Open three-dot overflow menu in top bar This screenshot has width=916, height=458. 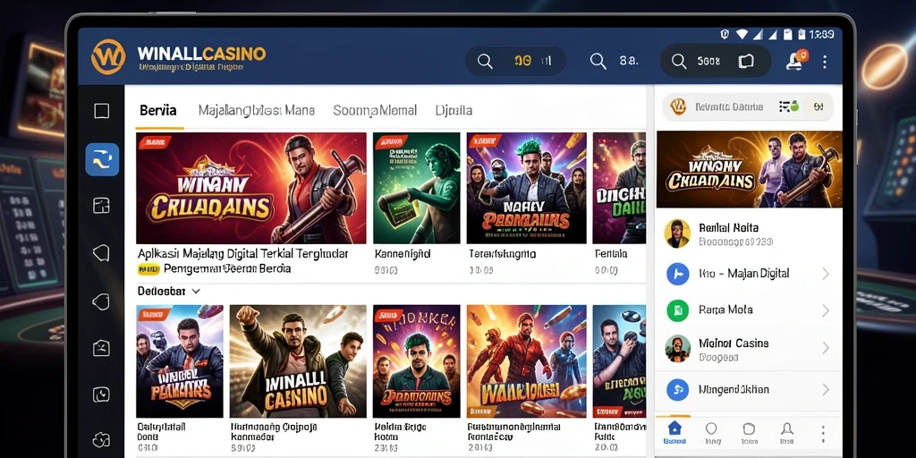(x=824, y=62)
